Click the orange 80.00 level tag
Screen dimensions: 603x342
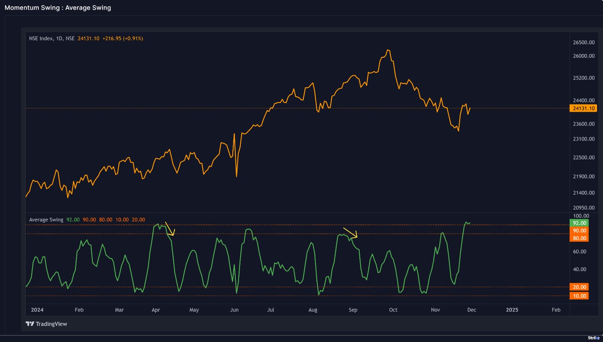(579, 238)
